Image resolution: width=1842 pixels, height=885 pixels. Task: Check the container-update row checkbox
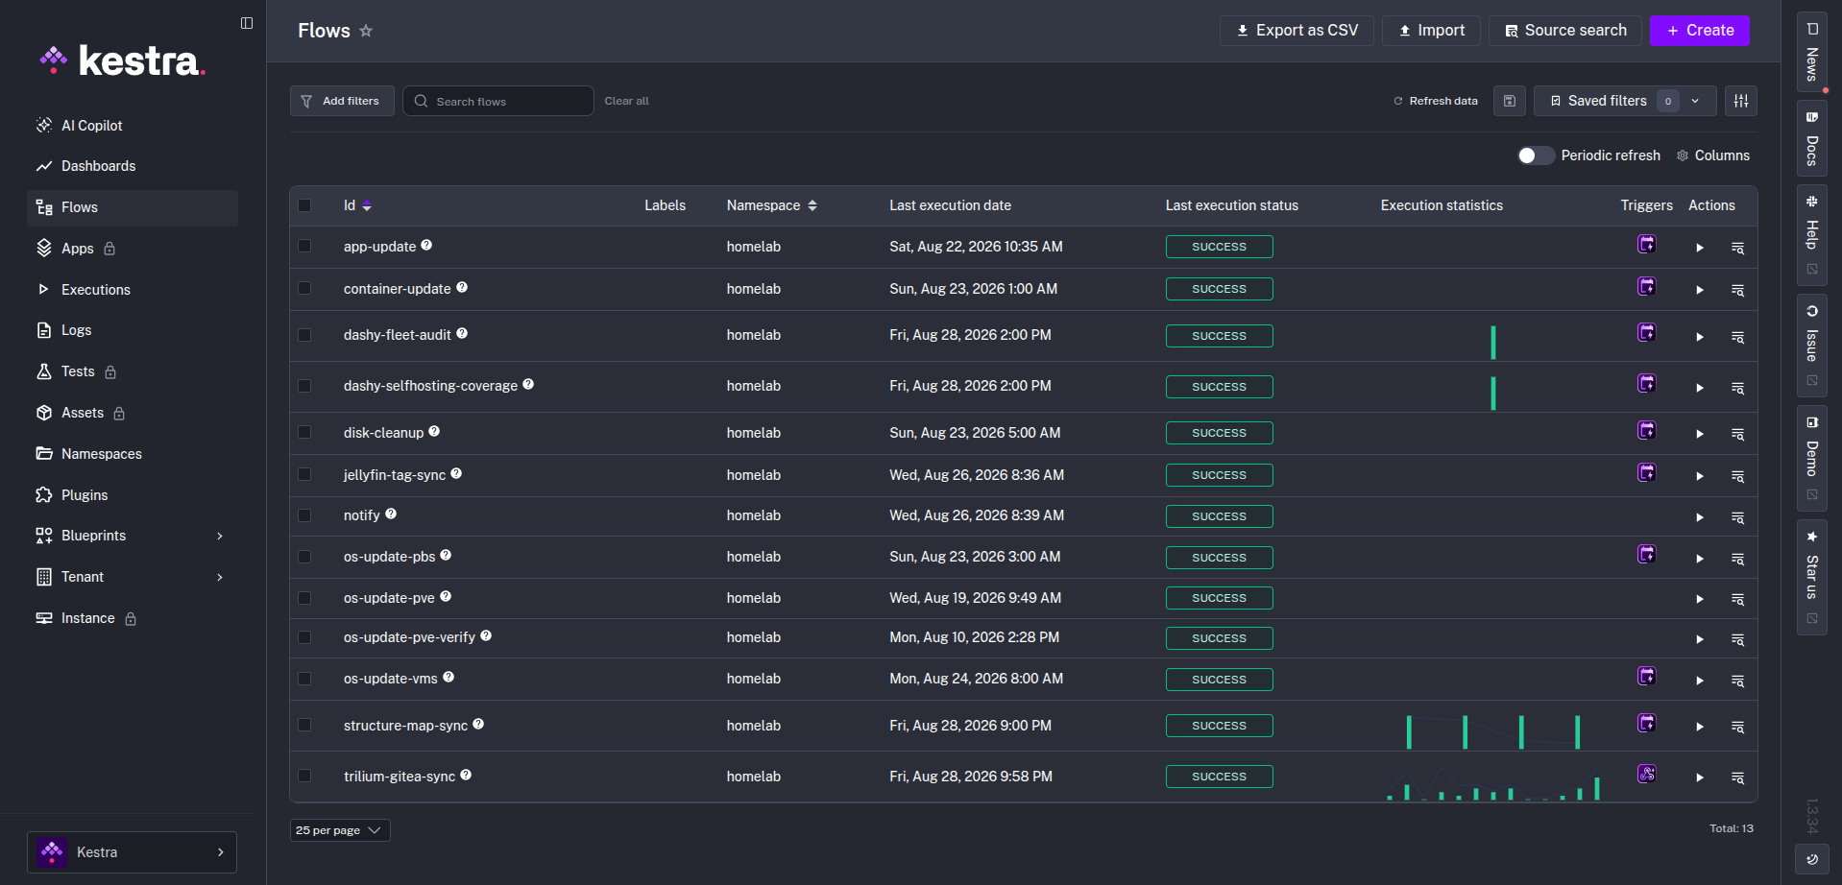click(304, 288)
